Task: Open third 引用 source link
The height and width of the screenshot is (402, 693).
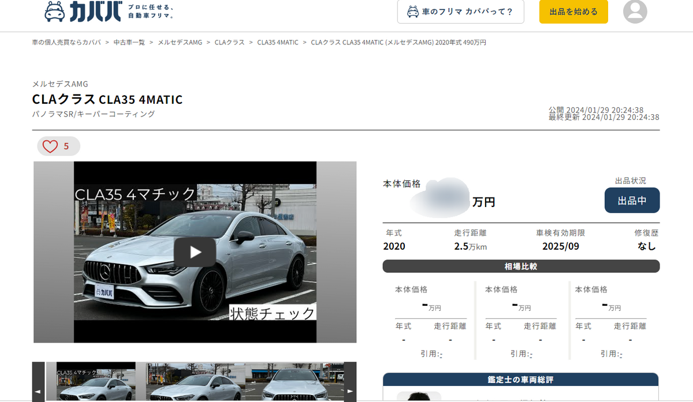Action: coord(621,355)
